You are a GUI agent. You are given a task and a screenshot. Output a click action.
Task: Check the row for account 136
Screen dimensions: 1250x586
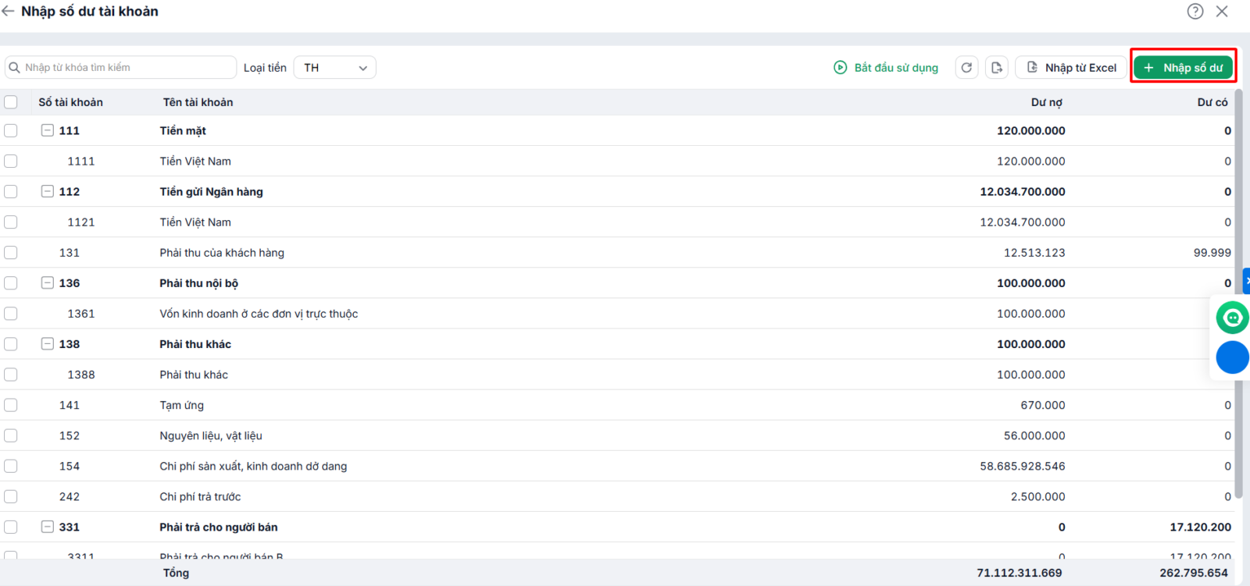tap(11, 282)
